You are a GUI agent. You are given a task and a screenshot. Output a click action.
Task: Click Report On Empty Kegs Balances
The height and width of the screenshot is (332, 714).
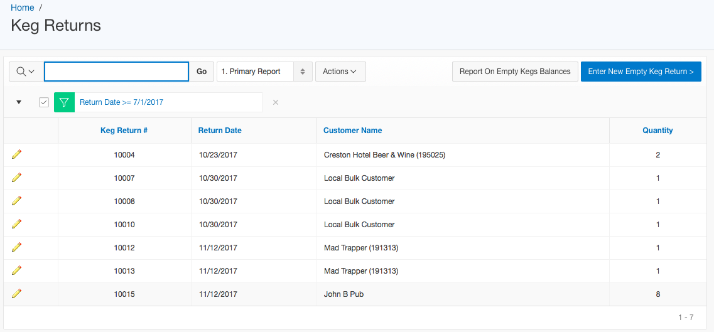[x=514, y=72]
